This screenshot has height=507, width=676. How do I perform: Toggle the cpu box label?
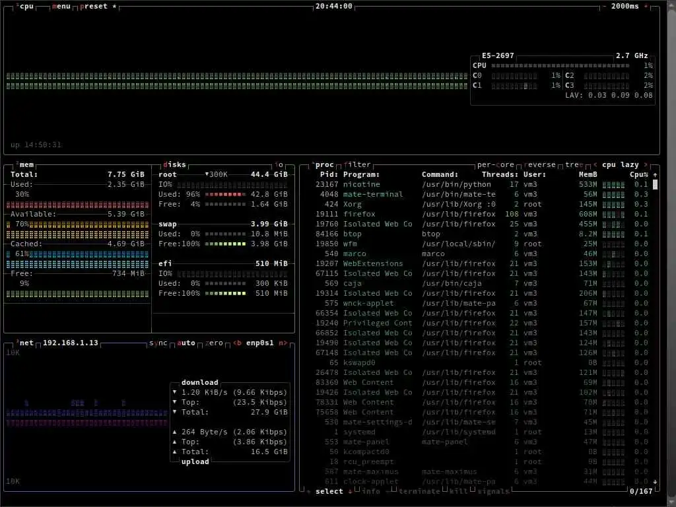(x=25, y=7)
